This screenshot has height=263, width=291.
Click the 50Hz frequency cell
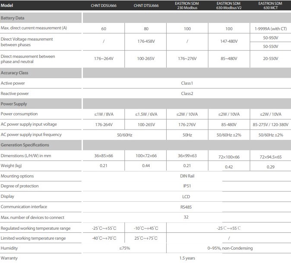(187, 135)
